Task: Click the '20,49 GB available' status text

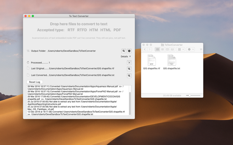Action: tap(172, 96)
